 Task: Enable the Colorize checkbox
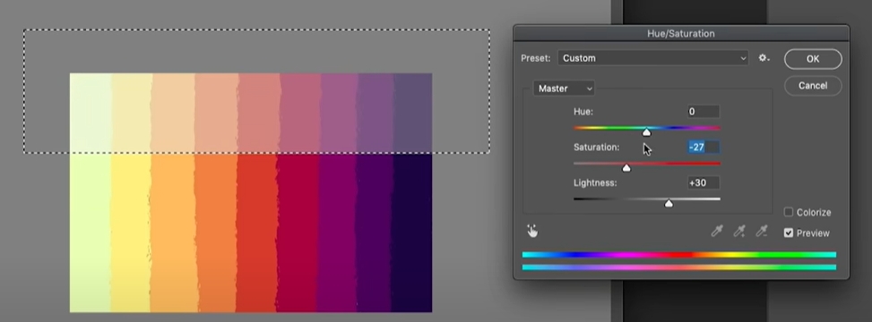[x=789, y=212]
